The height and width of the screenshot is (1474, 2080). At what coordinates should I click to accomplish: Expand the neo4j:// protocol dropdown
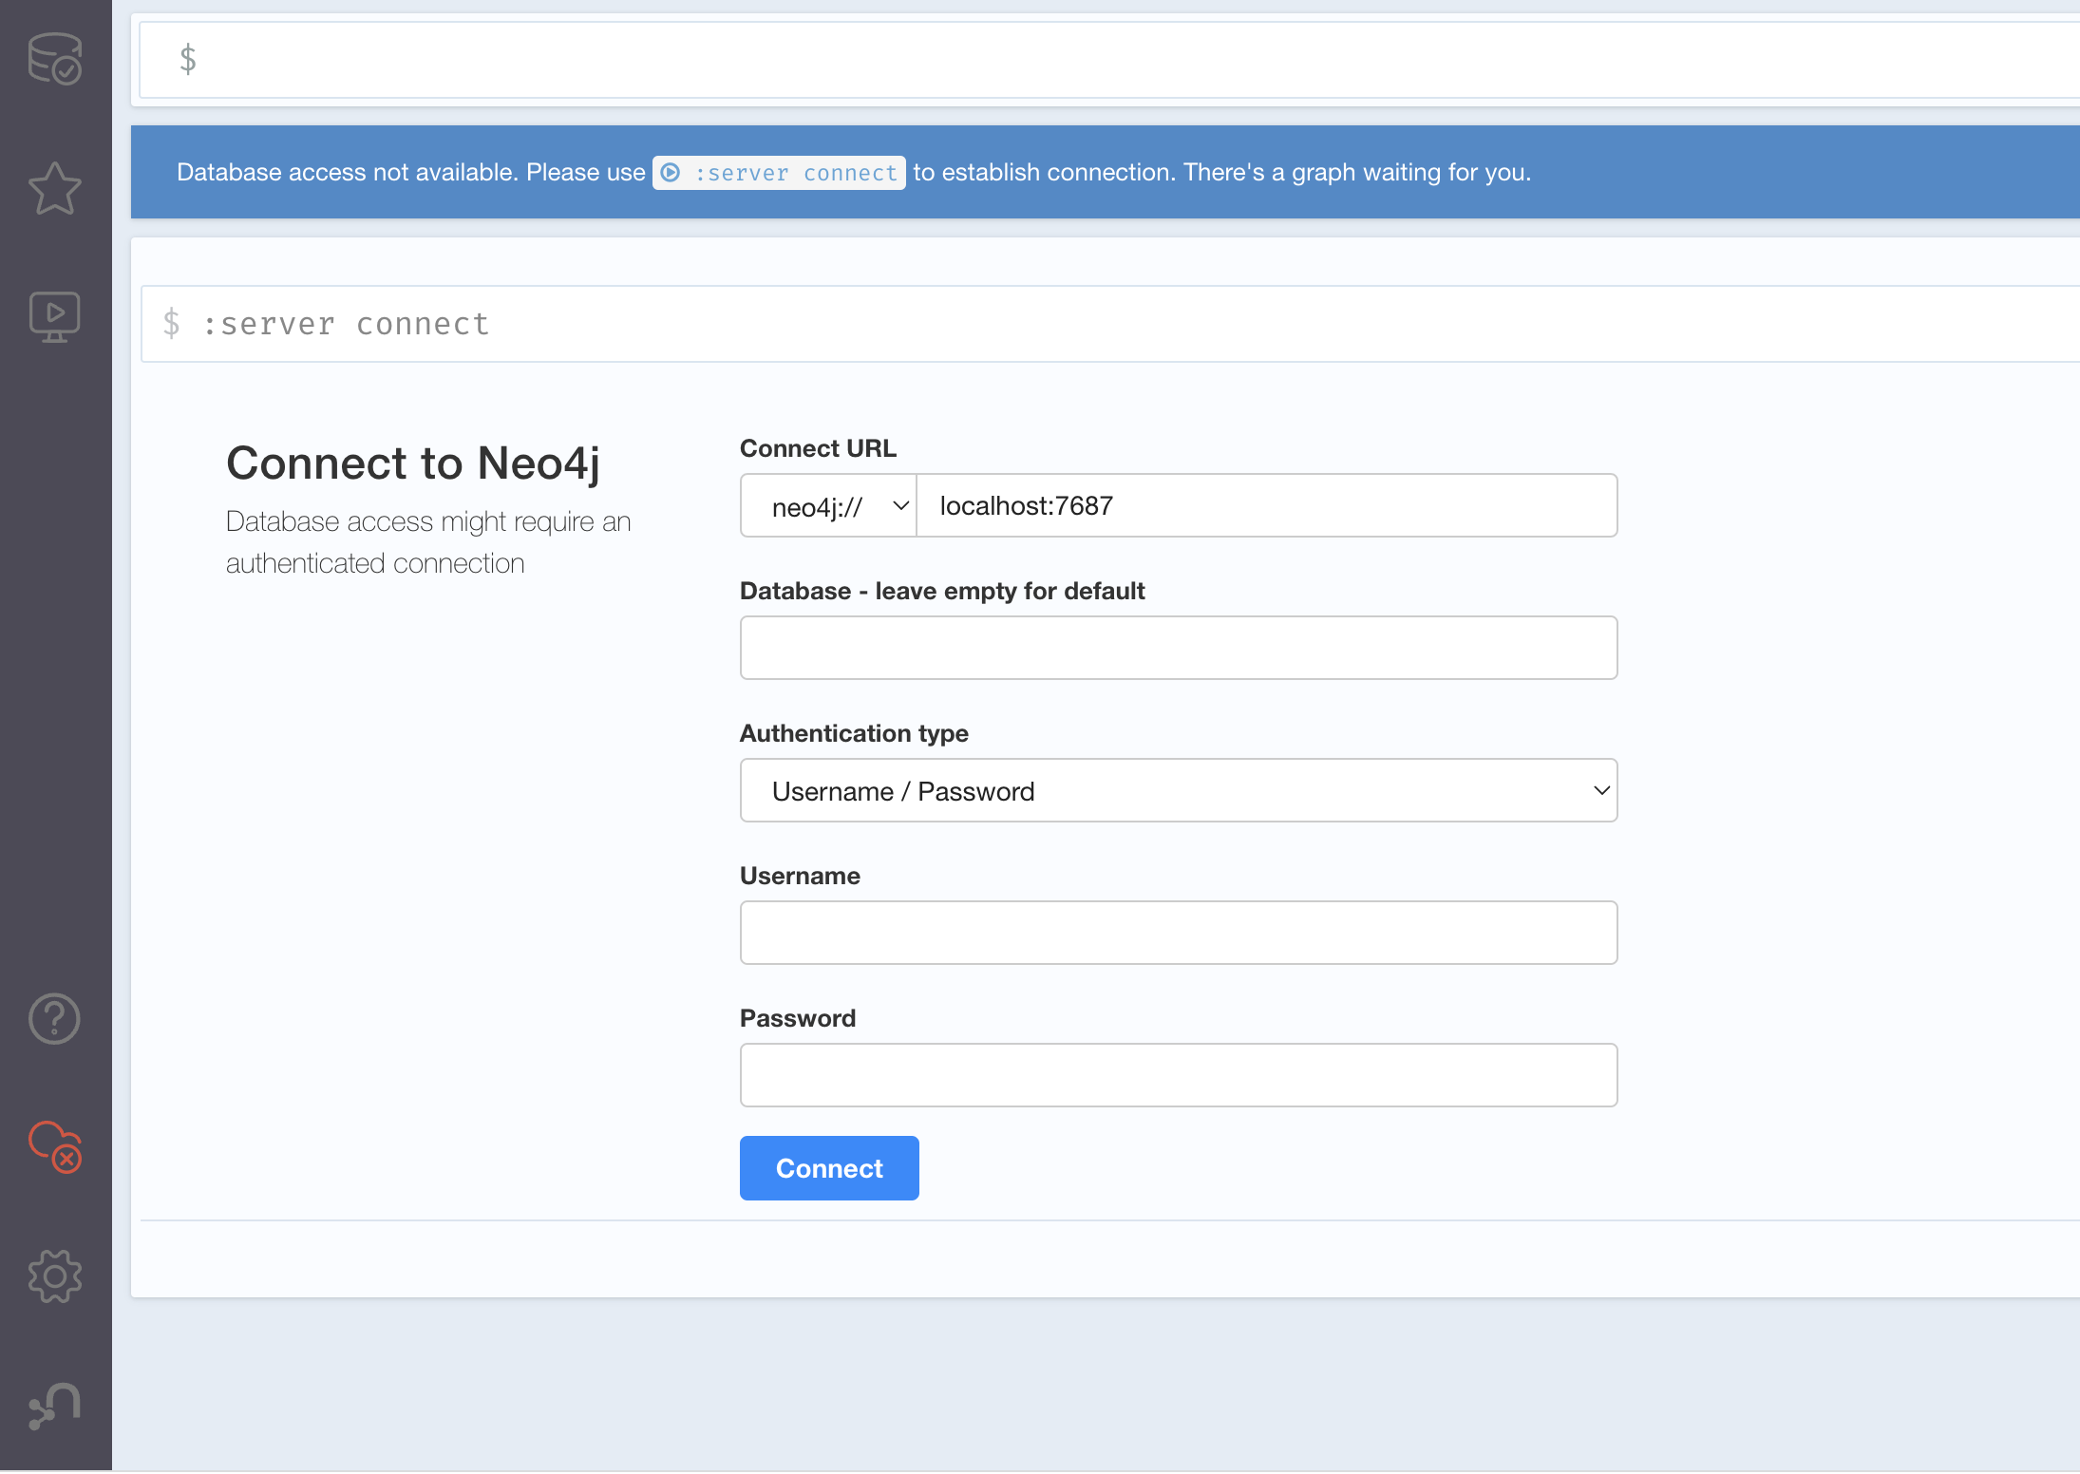(828, 506)
